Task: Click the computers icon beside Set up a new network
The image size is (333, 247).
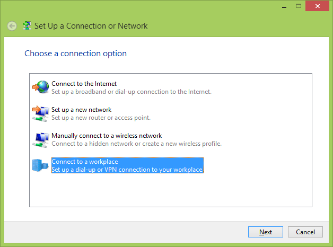Action: pos(40,113)
